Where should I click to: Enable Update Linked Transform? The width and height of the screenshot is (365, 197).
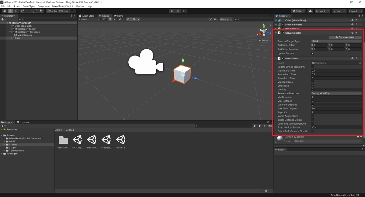(312, 67)
